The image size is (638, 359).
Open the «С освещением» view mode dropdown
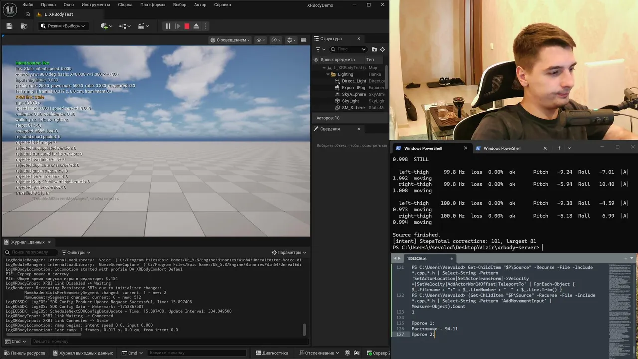(x=230, y=40)
